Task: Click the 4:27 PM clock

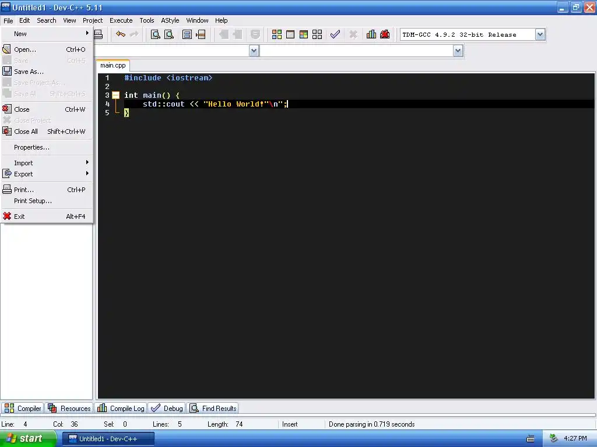Action: click(x=575, y=439)
